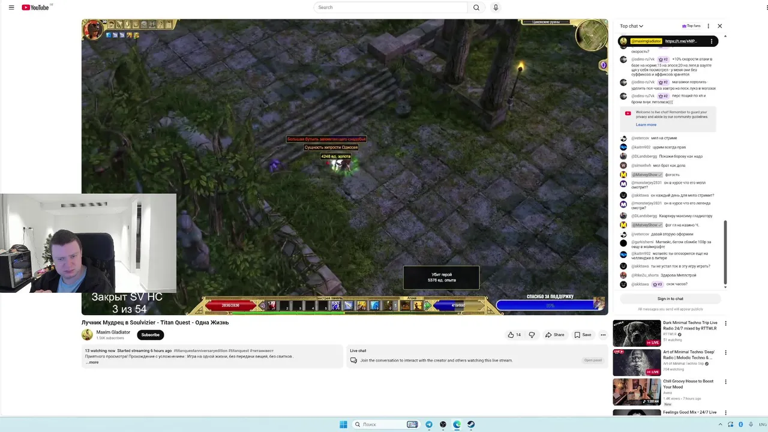
Task: Click the red health bar in game HUD
Action: coord(230,305)
